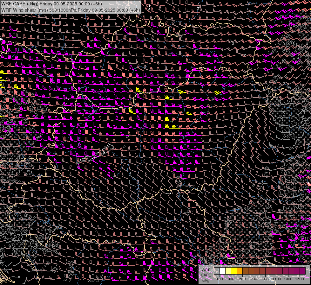
Task: Click the 700 legend value
Action: [254, 279]
